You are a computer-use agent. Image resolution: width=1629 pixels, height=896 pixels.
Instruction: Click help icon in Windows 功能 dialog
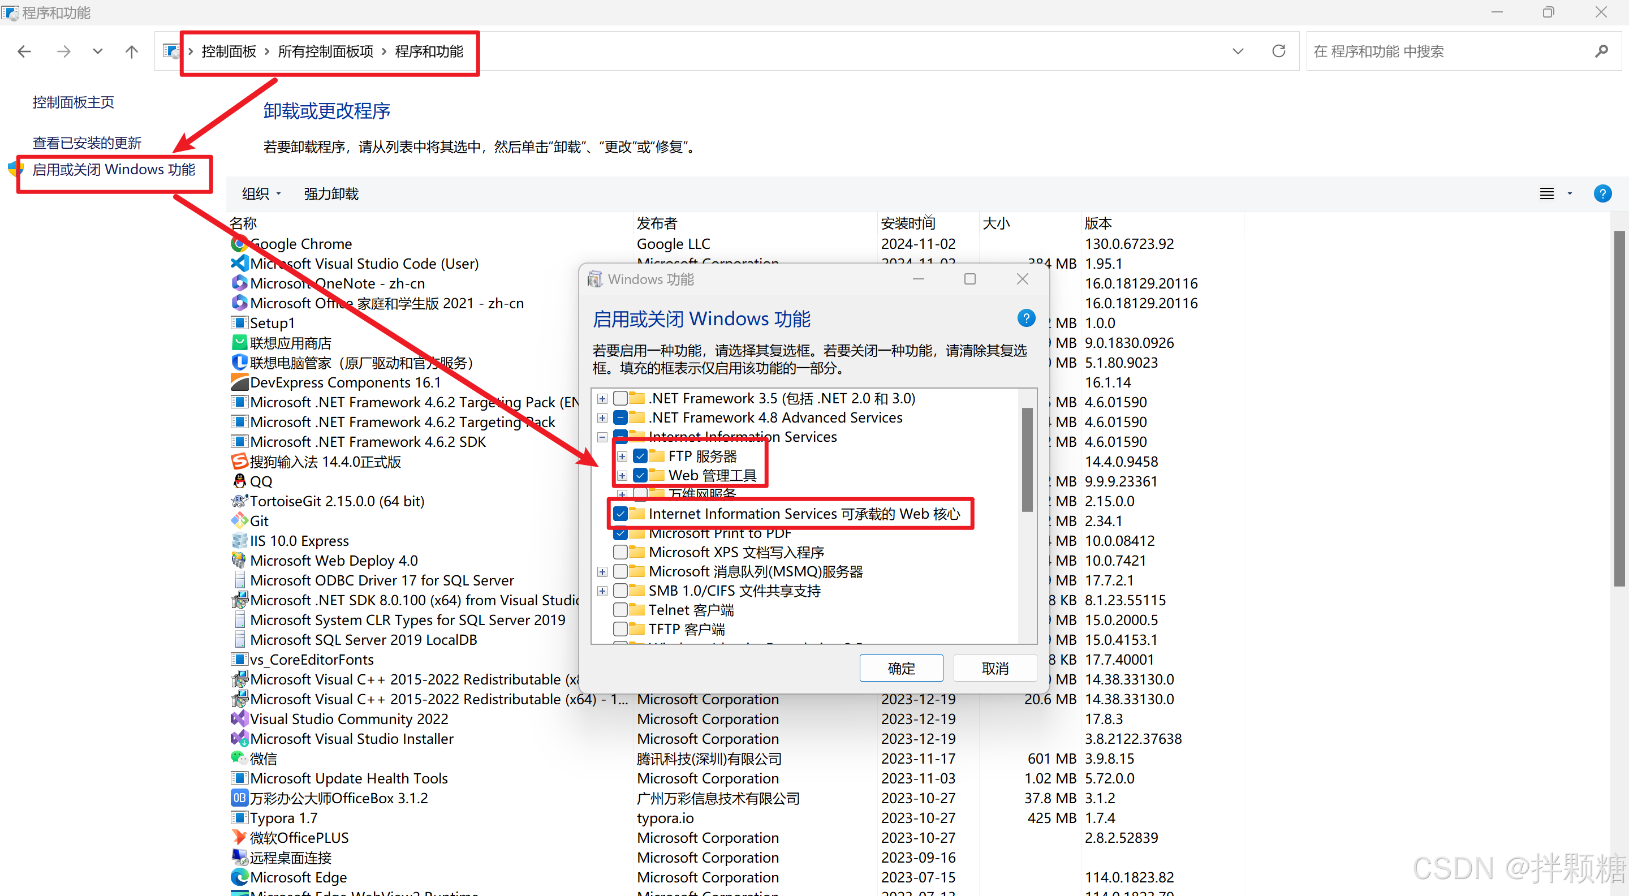click(x=1025, y=318)
